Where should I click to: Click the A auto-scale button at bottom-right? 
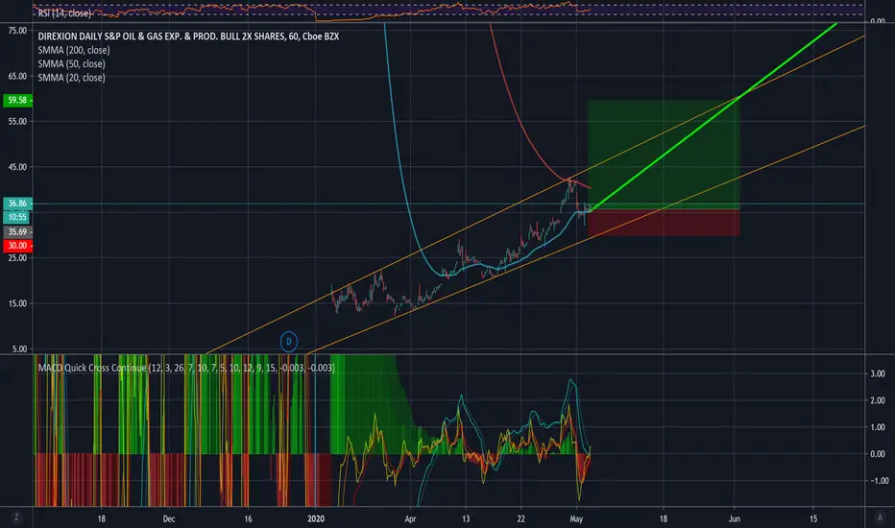[879, 517]
